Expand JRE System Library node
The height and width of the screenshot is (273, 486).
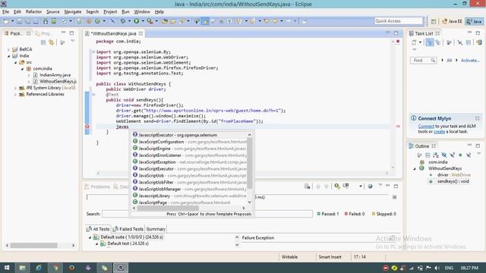15,88
